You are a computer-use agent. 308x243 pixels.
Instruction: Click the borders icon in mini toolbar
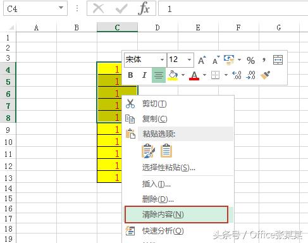pos(216,75)
